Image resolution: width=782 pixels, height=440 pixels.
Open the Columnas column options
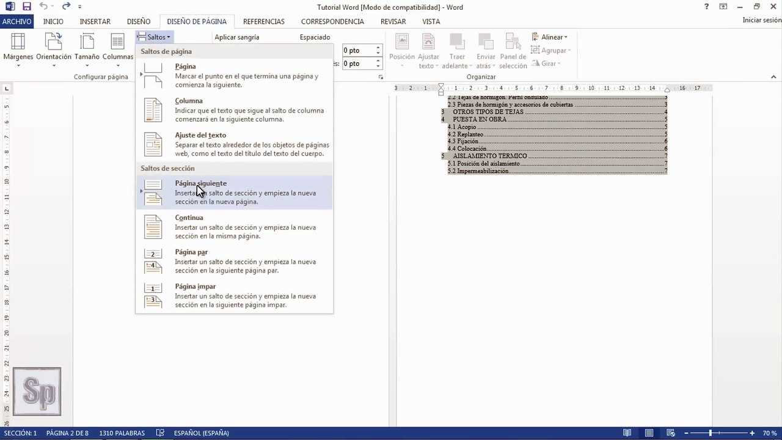click(x=118, y=50)
